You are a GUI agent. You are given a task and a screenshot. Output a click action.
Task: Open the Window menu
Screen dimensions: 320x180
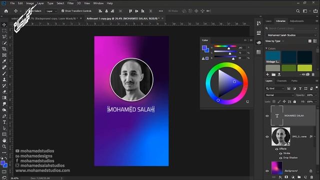[x=98, y=3]
